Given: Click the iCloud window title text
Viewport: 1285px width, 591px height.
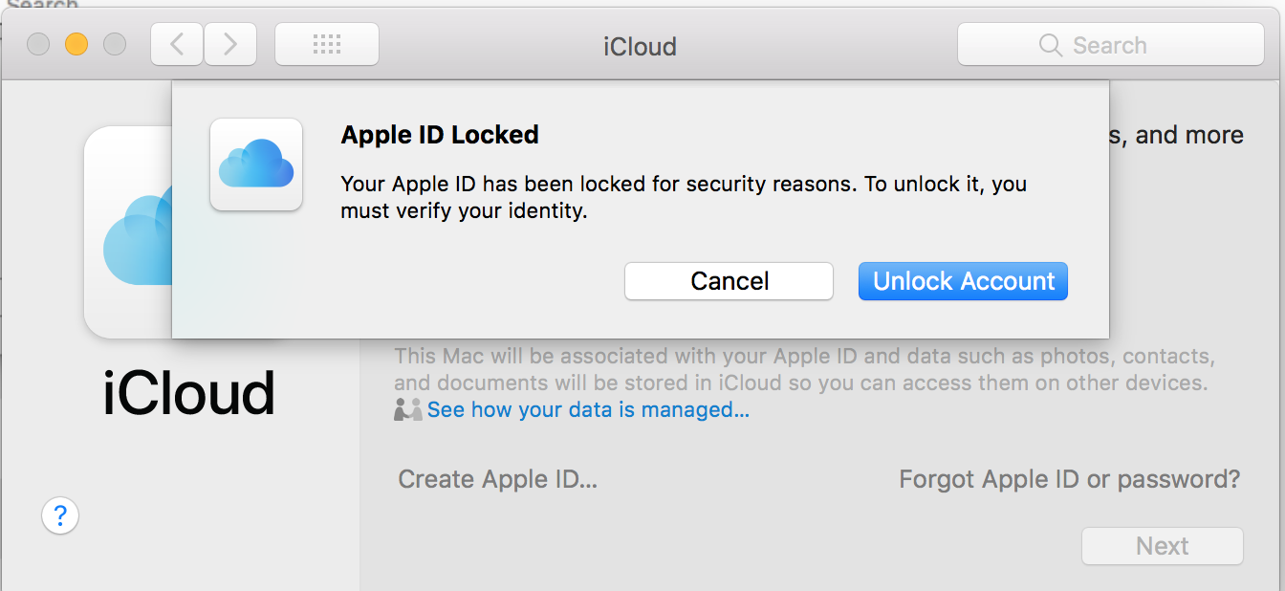Looking at the screenshot, I should pyautogui.click(x=640, y=46).
